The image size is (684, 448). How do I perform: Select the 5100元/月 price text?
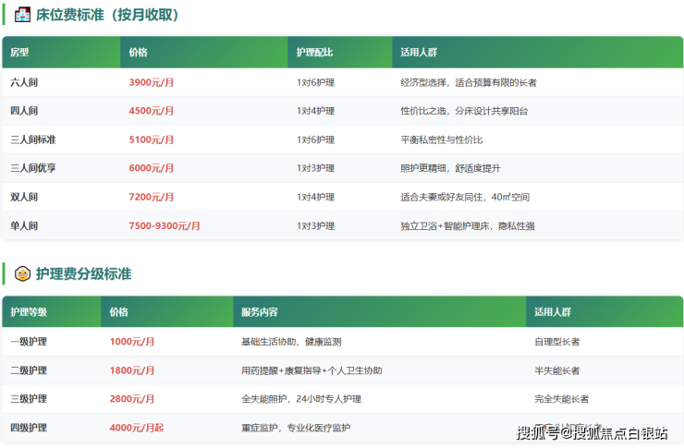pyautogui.click(x=151, y=139)
